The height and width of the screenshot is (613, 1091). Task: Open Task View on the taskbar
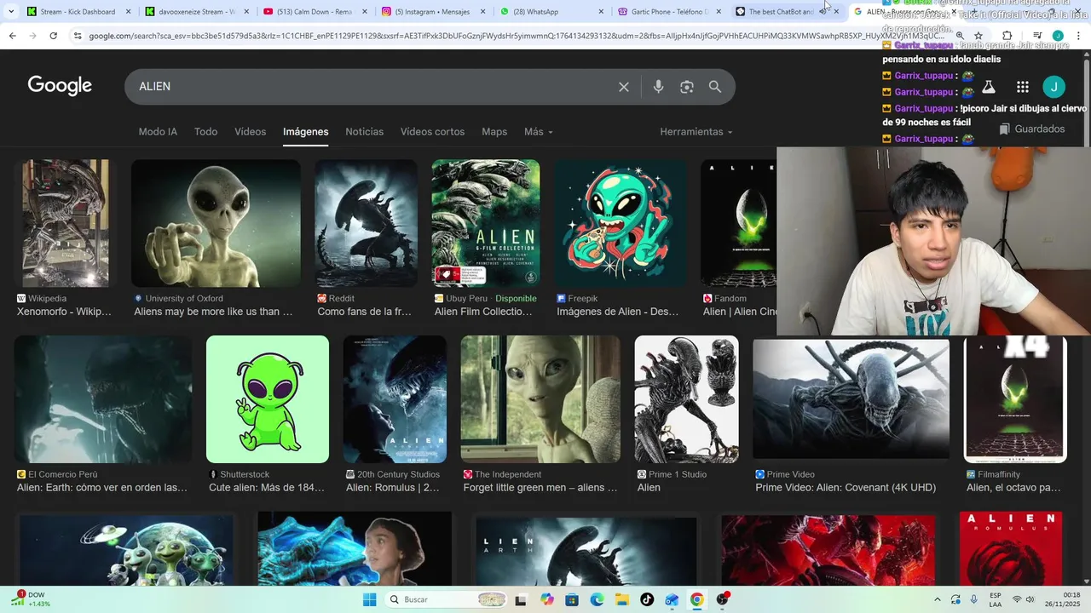[x=521, y=599]
